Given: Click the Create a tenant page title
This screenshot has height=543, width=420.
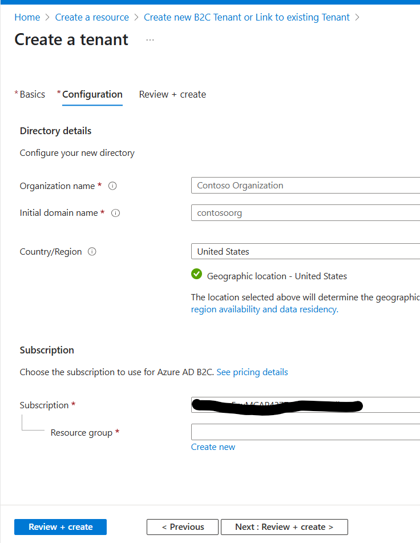Looking at the screenshot, I should tap(71, 39).
